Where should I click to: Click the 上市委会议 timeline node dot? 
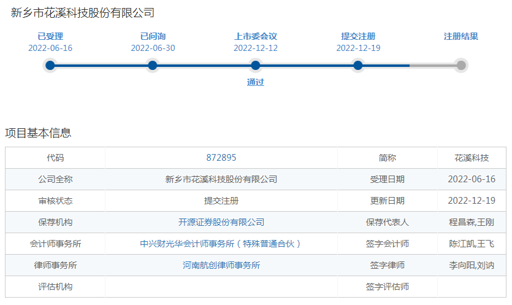click(x=256, y=66)
